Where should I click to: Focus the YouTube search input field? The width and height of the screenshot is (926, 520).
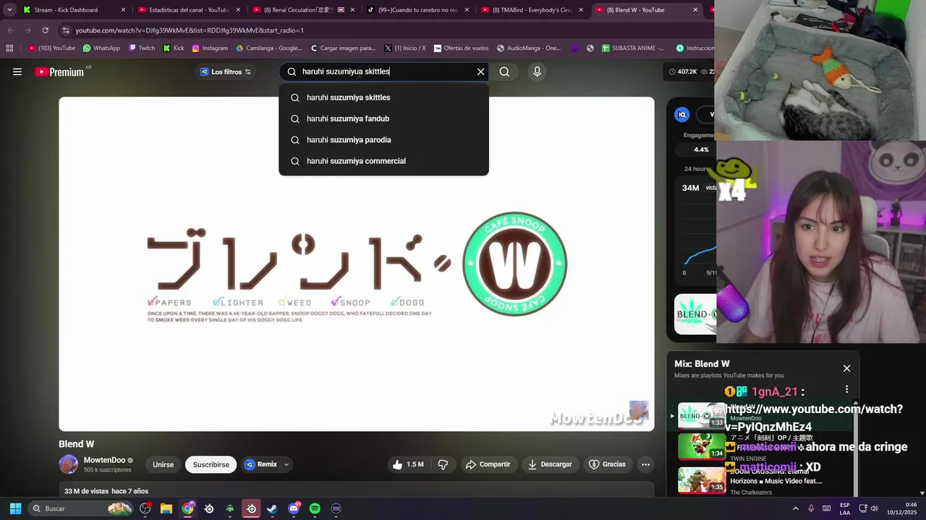coord(384,71)
